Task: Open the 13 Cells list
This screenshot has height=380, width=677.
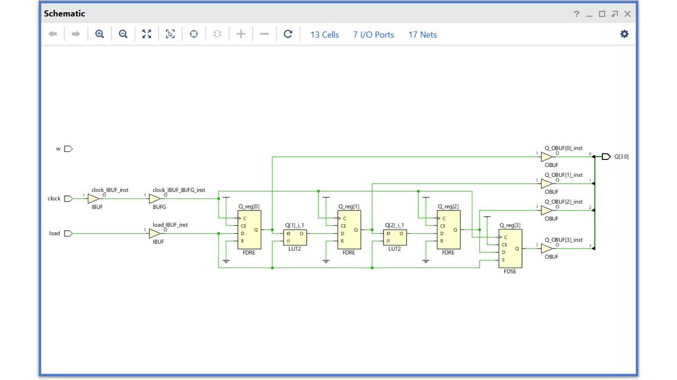Action: point(324,34)
